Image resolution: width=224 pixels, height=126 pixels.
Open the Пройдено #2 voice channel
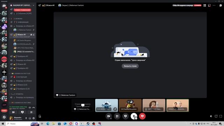click(22, 68)
